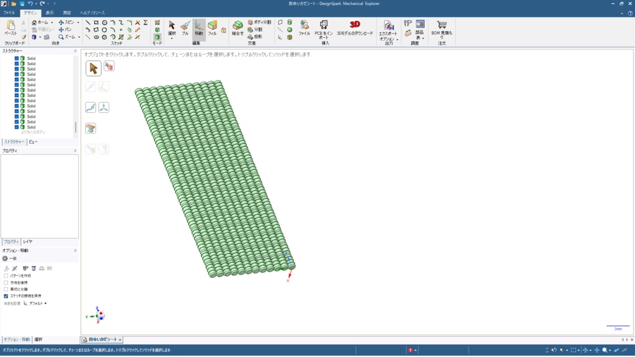635x357 pixels.
Task: Click the undo icon in title bar
Action: (x=30, y=4)
